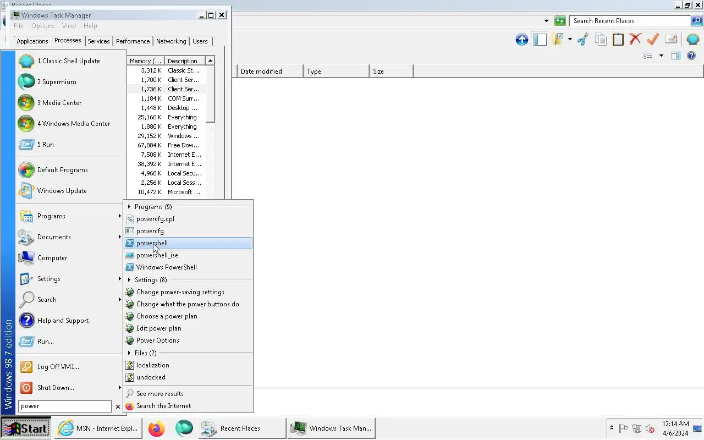Open the folder options dropdown arrow
Image resolution: width=704 pixels, height=440 pixels.
(x=570, y=40)
